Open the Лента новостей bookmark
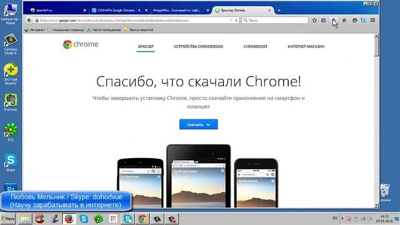Image resolution: width=400 pixels, height=225 pixels. pyautogui.click(x=139, y=30)
